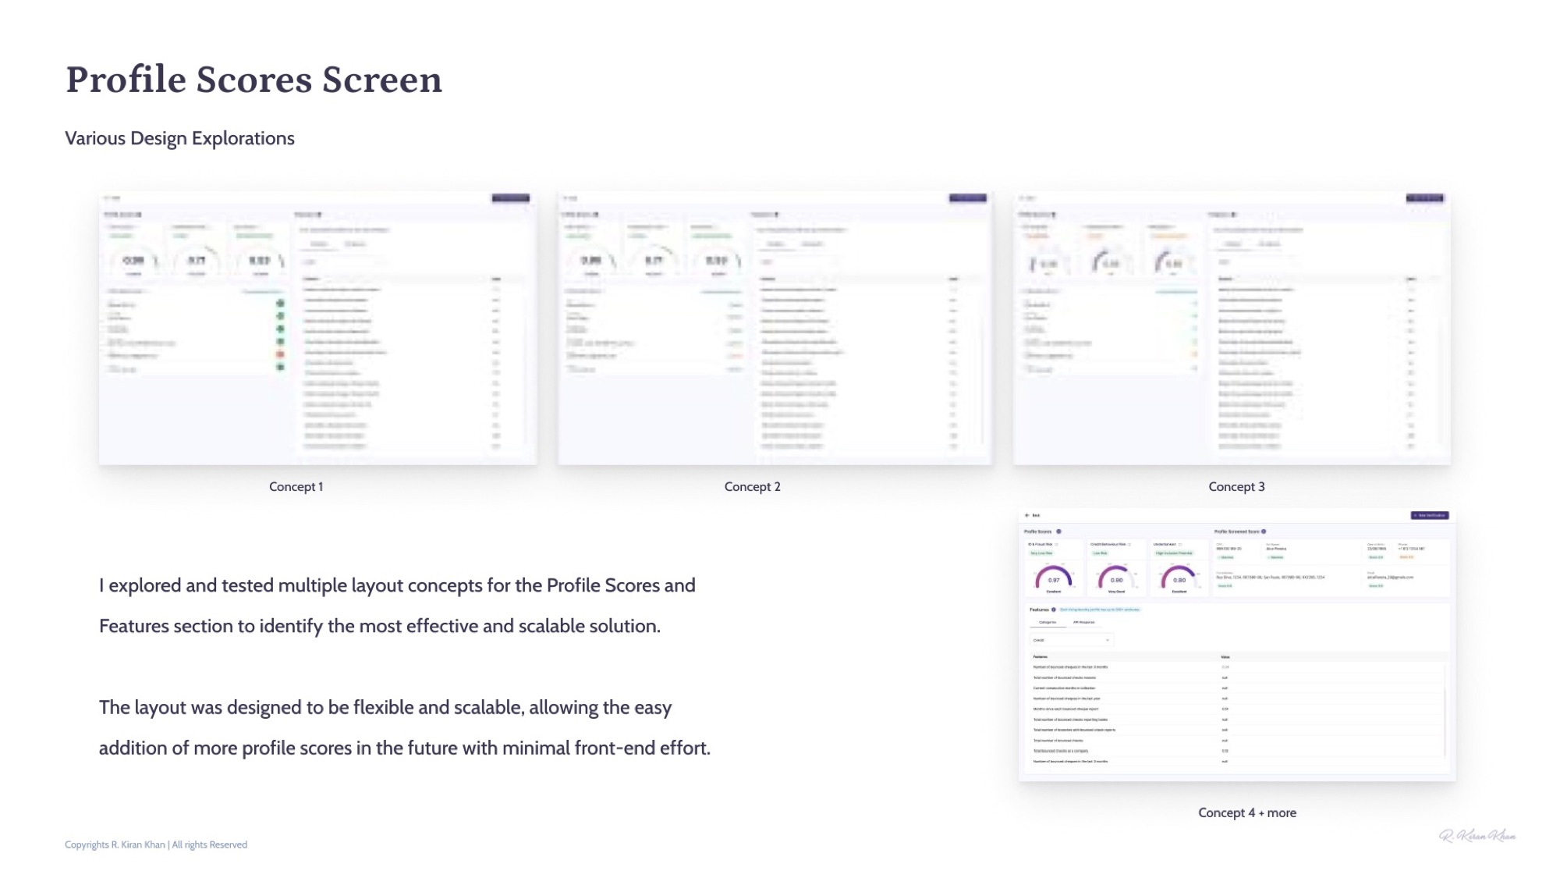Click the 0.97 ID & Fraud Risk gauge
The height and width of the screenshot is (878, 1560).
pos(1054,576)
